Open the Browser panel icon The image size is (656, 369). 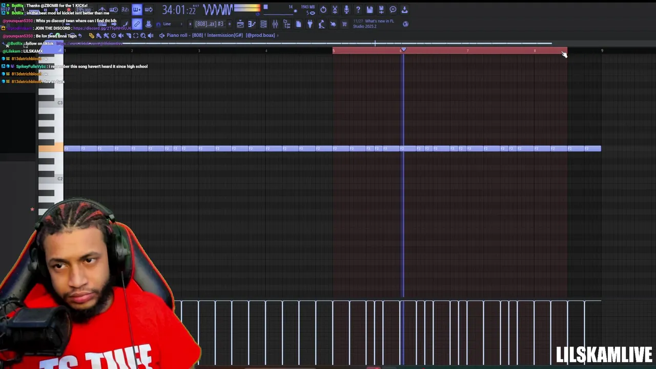pyautogui.click(x=286, y=24)
